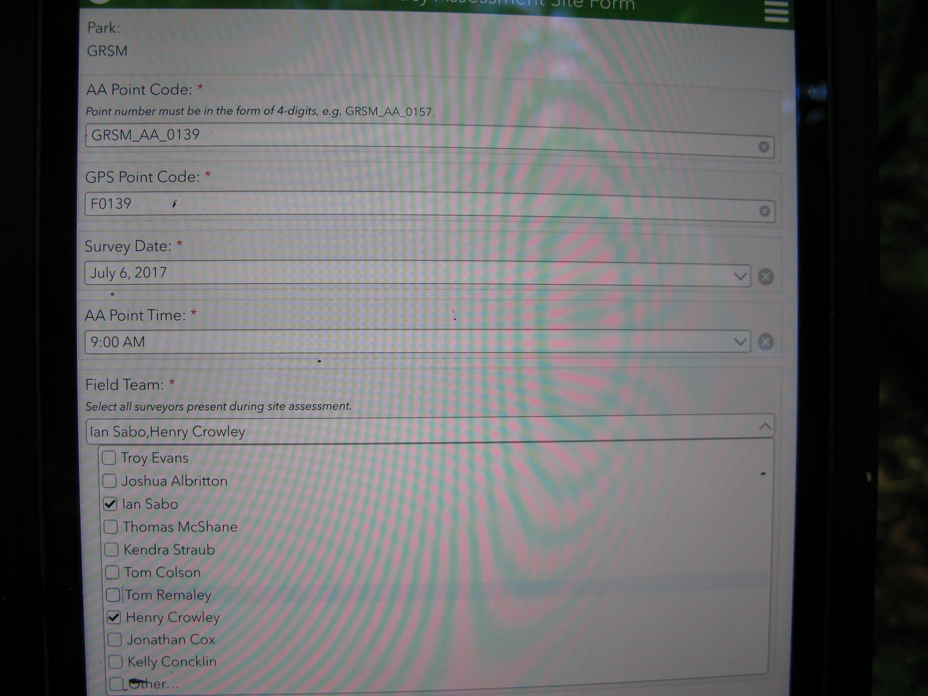Select Joshua Albritton as a surveyor

pyautogui.click(x=110, y=481)
